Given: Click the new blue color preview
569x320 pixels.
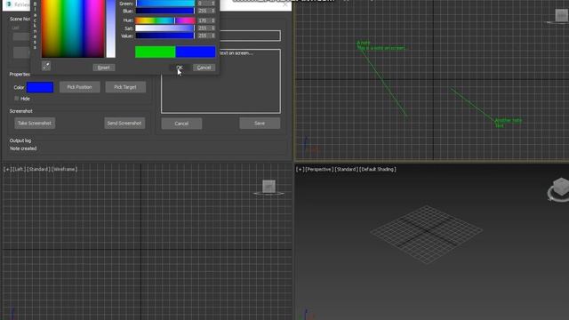Looking at the screenshot, I should tap(196, 52).
